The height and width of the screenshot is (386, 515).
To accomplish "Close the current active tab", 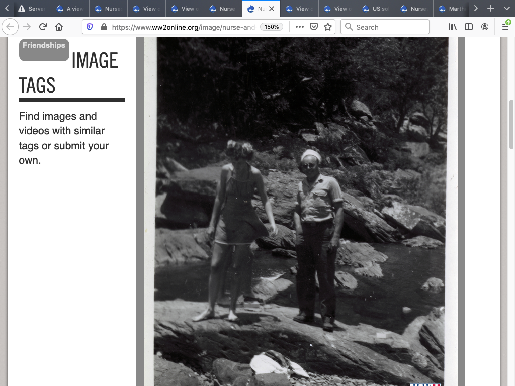I will pyautogui.click(x=272, y=9).
